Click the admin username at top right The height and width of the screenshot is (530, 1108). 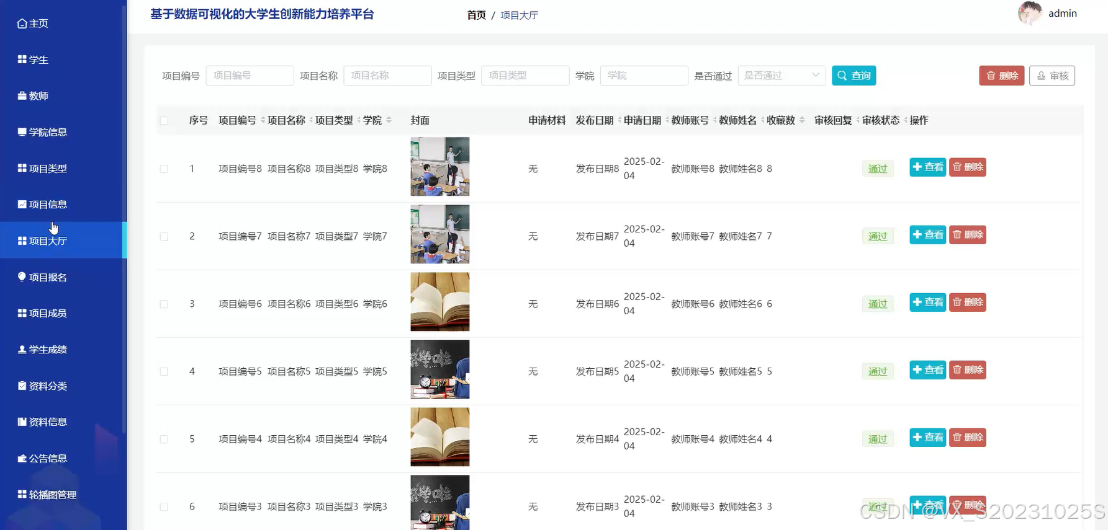point(1062,14)
